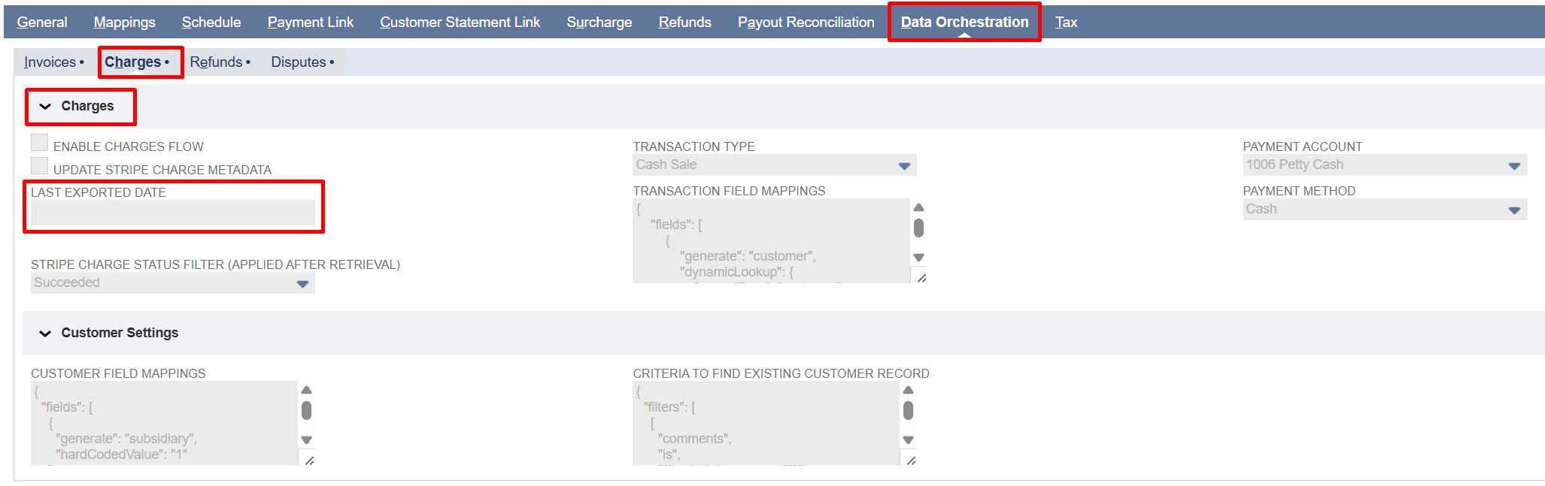Image resolution: width=1545 pixels, height=486 pixels.
Task: Open the Transaction Type dropdown
Action: (x=903, y=165)
